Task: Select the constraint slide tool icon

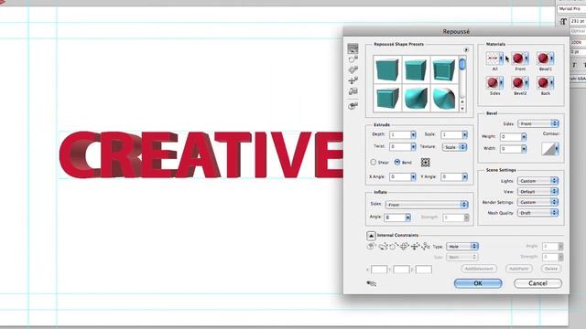Action: click(x=415, y=246)
